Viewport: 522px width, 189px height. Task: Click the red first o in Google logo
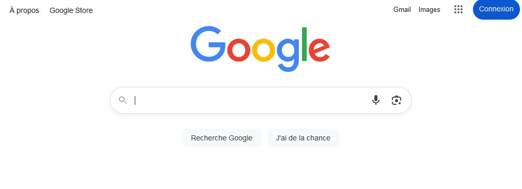[x=239, y=50]
